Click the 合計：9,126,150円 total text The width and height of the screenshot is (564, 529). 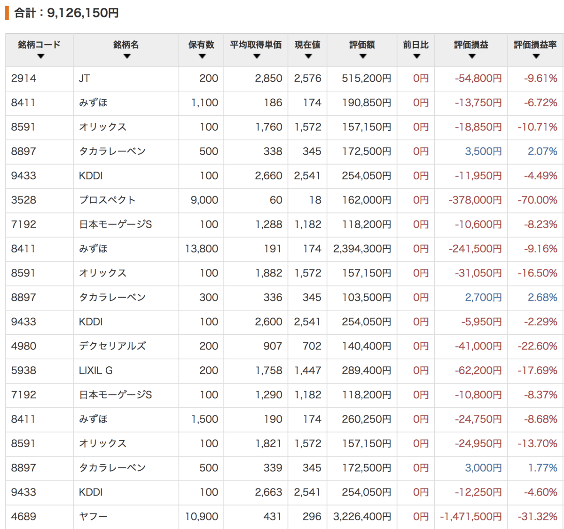[x=66, y=13]
